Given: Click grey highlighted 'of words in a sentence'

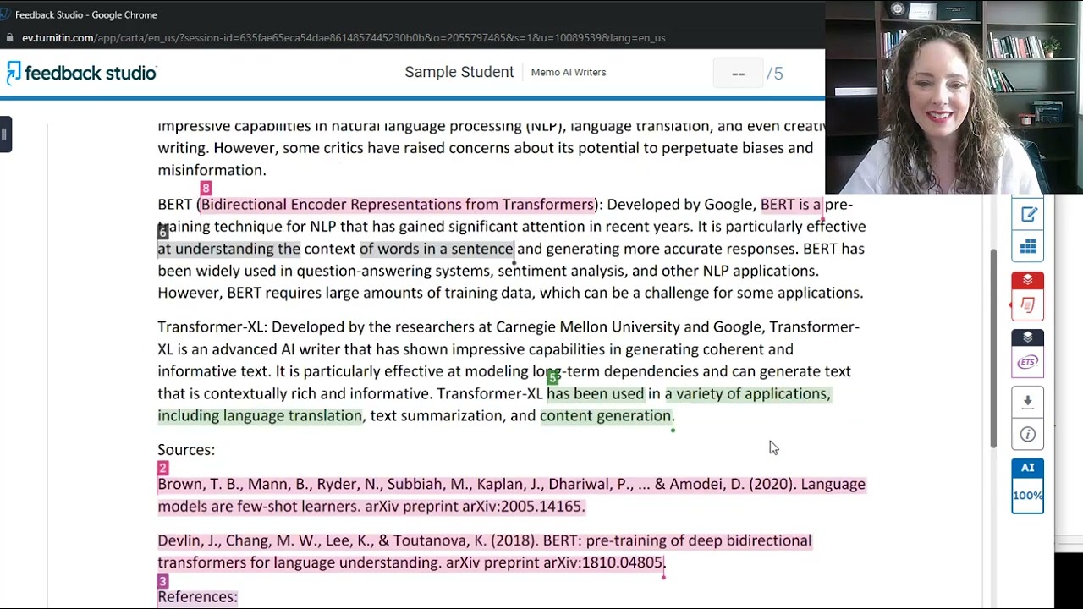Looking at the screenshot, I should pos(437,249).
